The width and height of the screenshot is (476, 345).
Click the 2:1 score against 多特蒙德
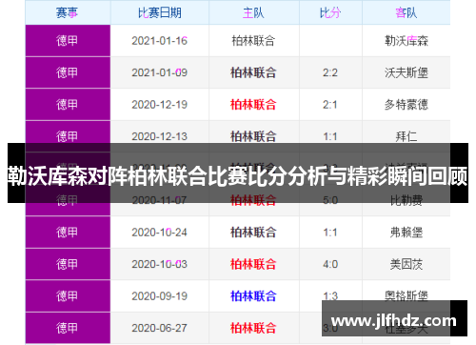coord(330,105)
